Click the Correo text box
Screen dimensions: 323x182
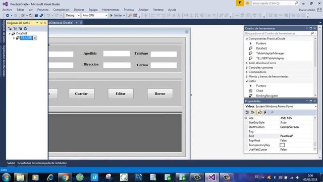click(164, 65)
